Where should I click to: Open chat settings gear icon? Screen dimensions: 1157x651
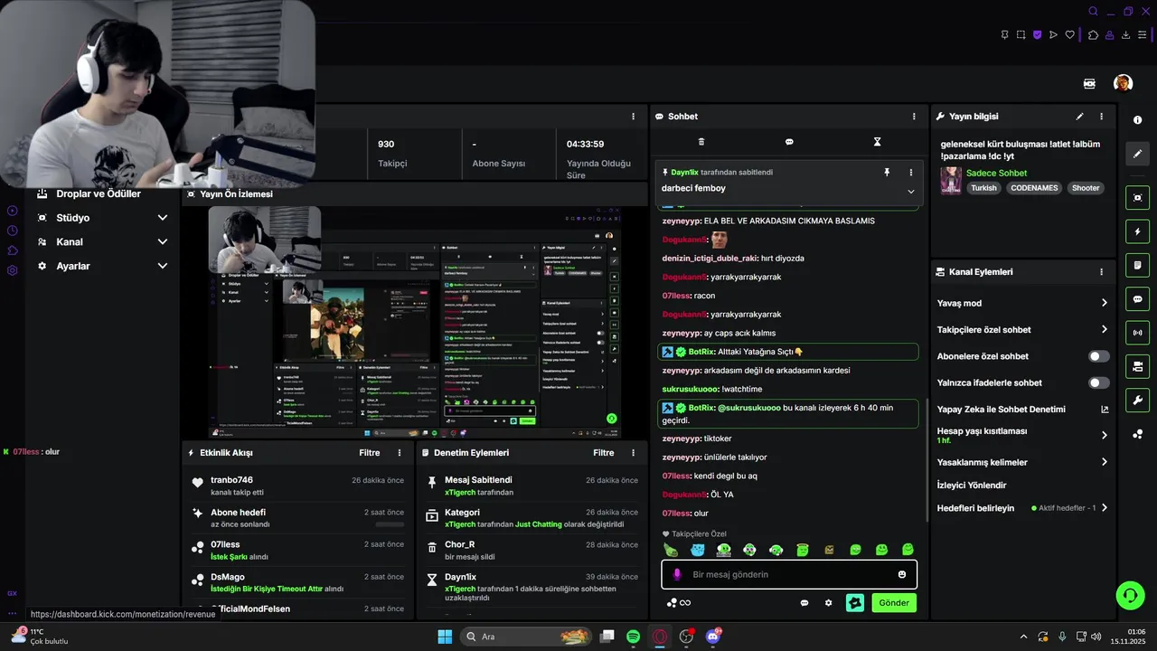[828, 603]
